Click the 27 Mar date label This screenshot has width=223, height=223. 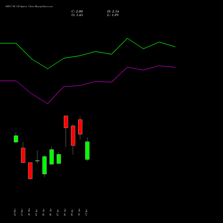click(22, 212)
